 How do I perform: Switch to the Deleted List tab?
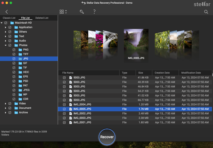point(42,18)
